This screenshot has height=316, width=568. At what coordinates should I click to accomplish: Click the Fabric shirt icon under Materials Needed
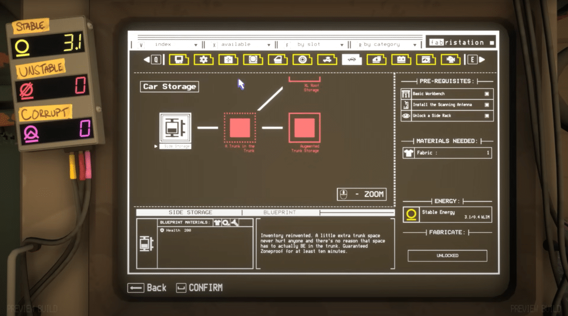[409, 153]
